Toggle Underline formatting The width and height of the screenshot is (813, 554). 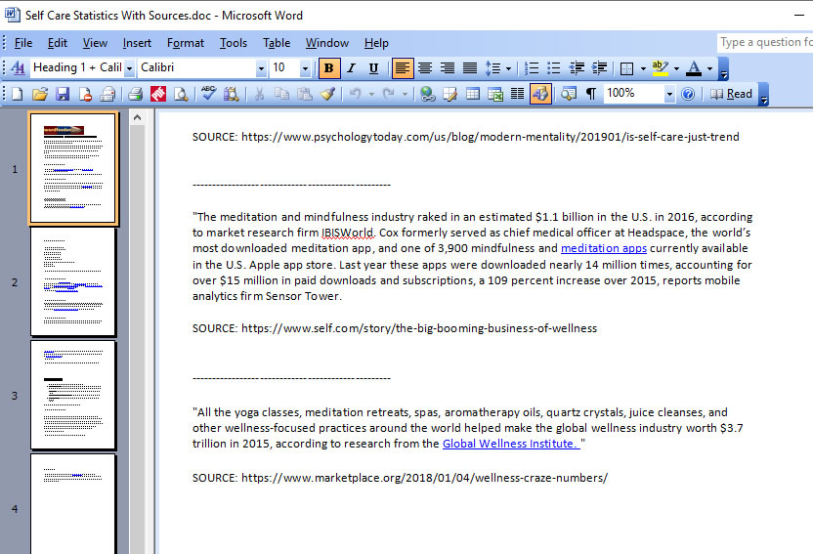pos(373,67)
